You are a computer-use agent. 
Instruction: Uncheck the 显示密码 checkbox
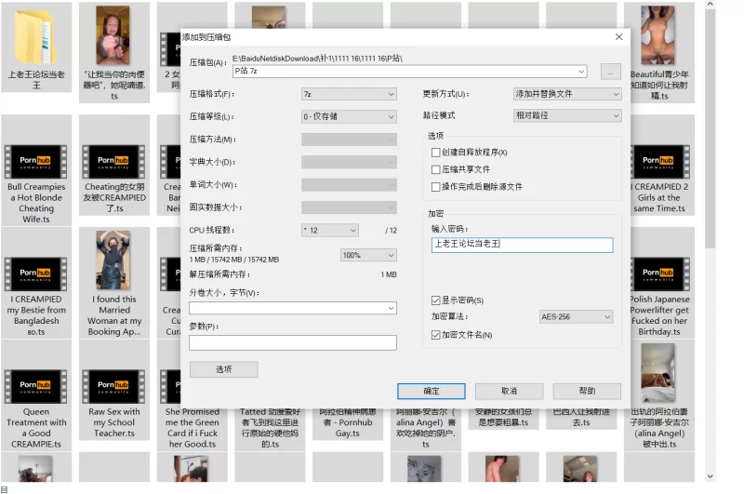point(436,300)
